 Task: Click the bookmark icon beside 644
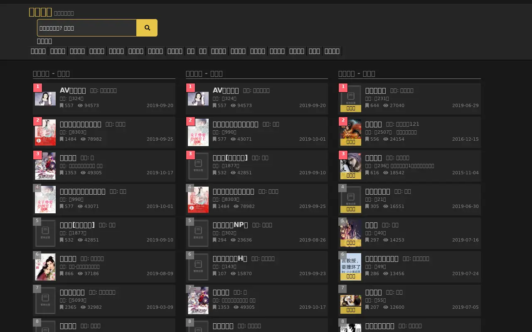point(367,105)
